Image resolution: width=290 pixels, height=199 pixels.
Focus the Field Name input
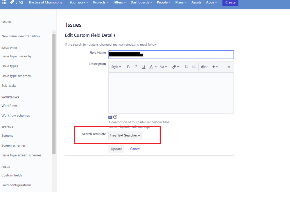pos(171,54)
